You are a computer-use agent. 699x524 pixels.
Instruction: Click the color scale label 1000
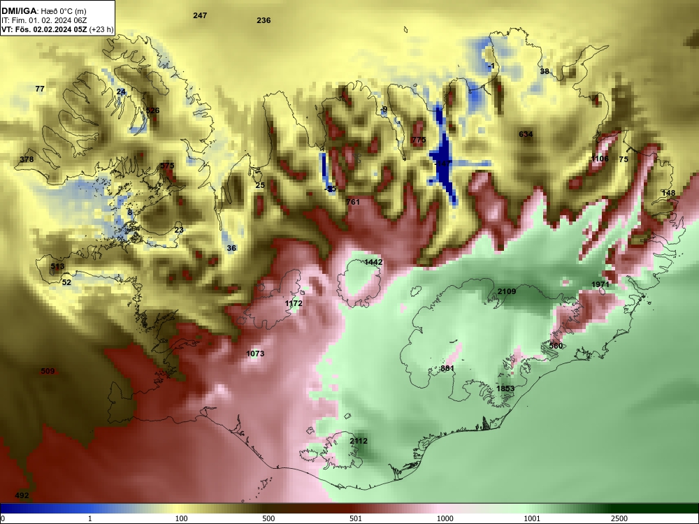point(445,518)
